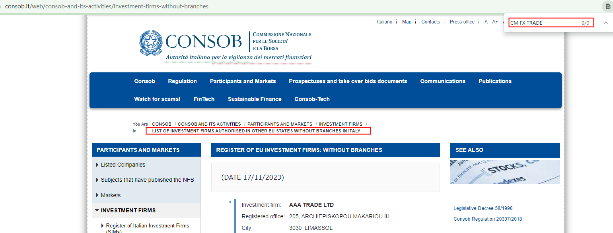613x233 pixels.
Task: Open Register of Italian Investment Firms (SIMs)
Action: (148, 228)
